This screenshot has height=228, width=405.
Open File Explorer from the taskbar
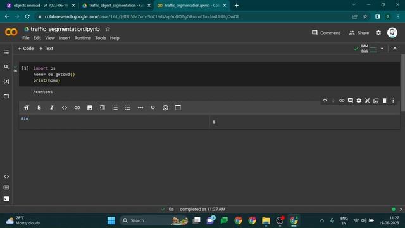click(x=266, y=220)
